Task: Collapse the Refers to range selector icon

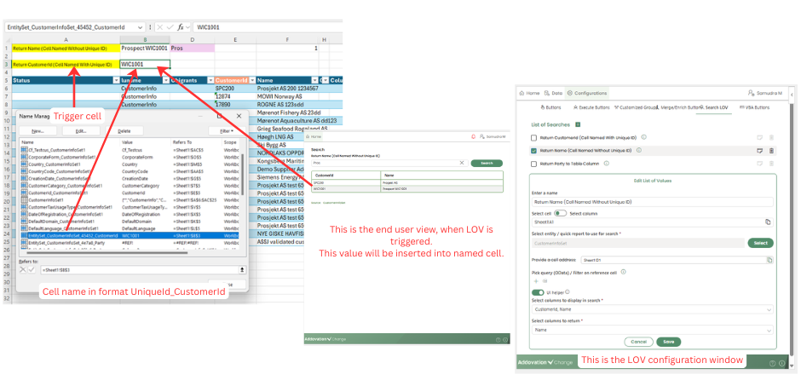Action: click(x=242, y=269)
